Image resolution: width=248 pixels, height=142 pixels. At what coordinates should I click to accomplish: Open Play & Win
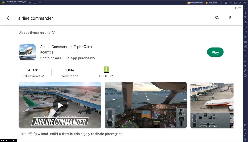point(211,3)
